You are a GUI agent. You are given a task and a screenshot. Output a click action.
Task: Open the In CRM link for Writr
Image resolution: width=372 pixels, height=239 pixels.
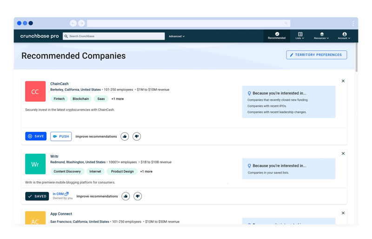click(x=60, y=194)
